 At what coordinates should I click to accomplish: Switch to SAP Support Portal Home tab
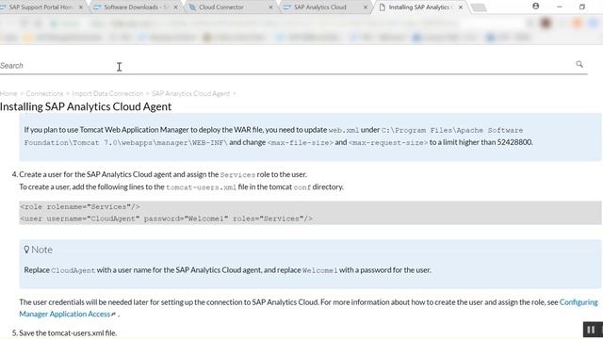click(x=42, y=7)
